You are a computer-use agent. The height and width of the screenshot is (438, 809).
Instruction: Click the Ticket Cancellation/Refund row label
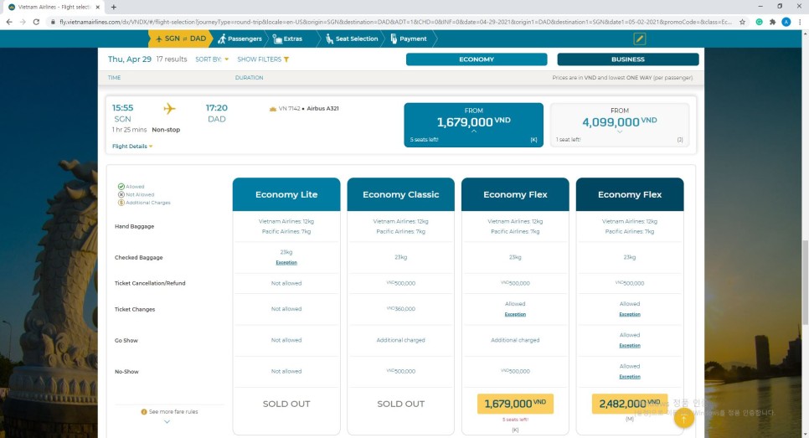(x=150, y=283)
